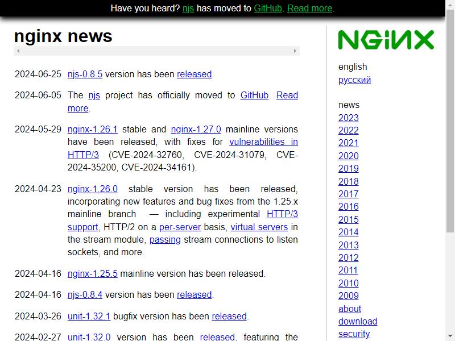455x341 pixels.
Task: Open 2009 news archive
Action: pyautogui.click(x=348, y=296)
